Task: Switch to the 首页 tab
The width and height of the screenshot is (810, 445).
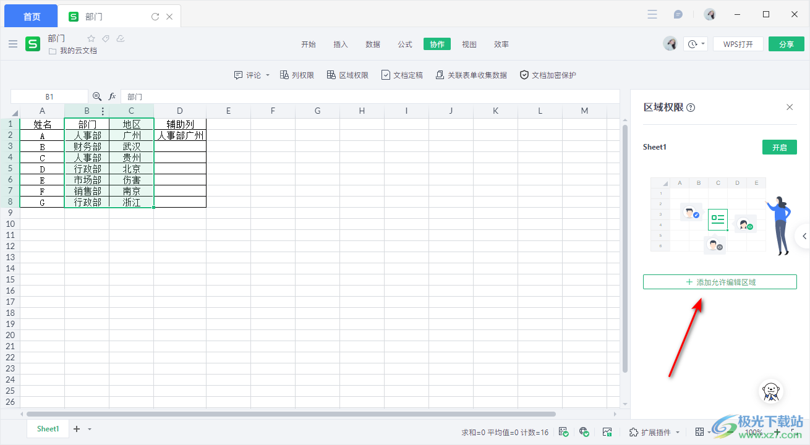Action: point(31,17)
